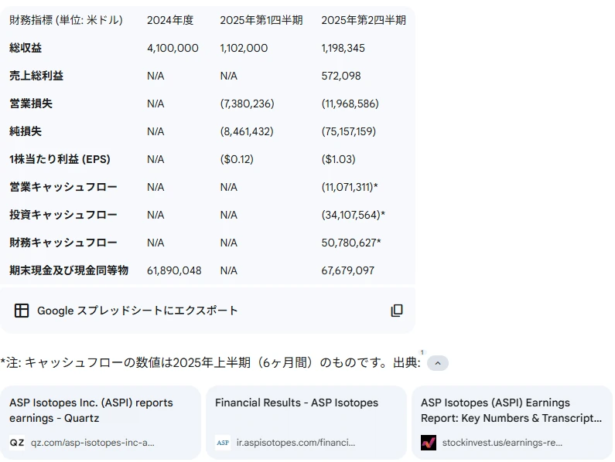The image size is (615, 462).
Task: Select the 2025年第2四半期 column header
Action: tap(364, 20)
